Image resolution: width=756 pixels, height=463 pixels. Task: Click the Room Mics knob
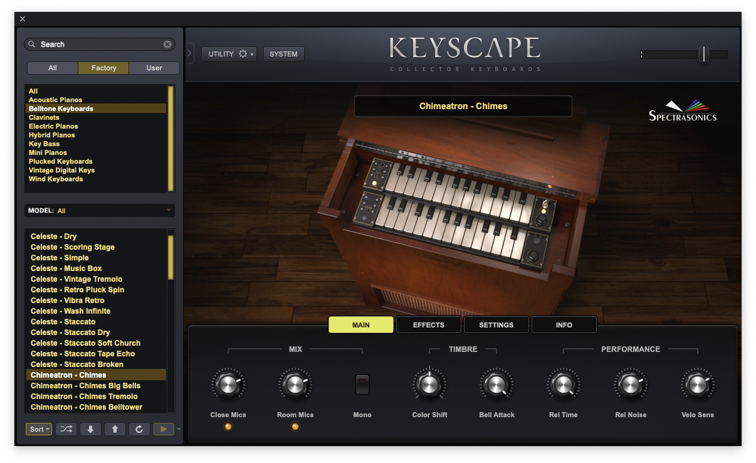point(295,385)
